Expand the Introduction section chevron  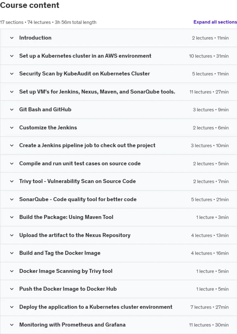point(12,38)
